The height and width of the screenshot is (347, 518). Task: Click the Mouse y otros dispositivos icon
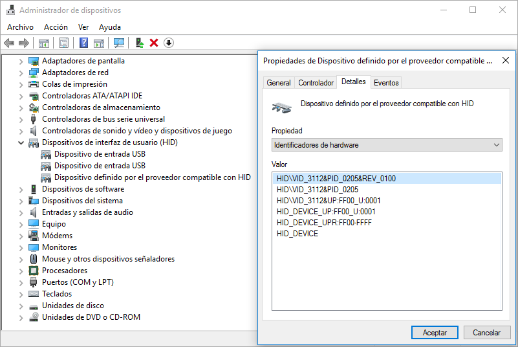[34, 259]
